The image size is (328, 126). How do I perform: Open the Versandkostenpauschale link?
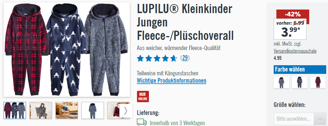point(295,51)
